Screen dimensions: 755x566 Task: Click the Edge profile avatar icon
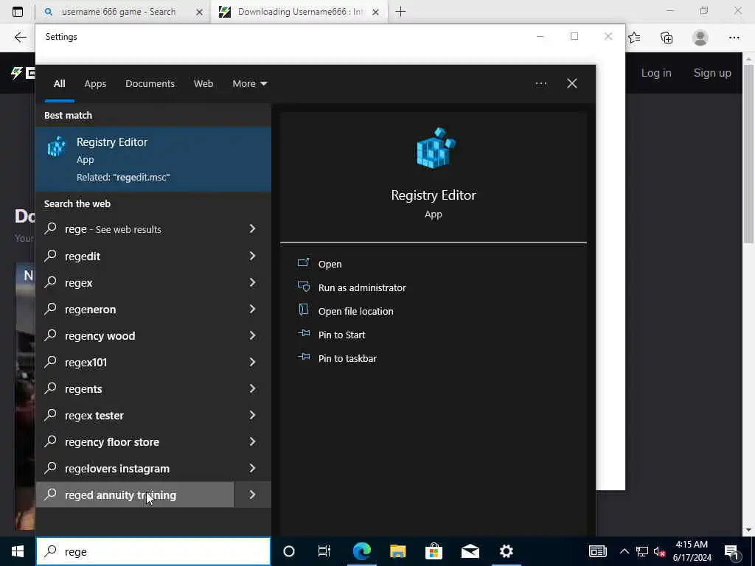point(700,38)
